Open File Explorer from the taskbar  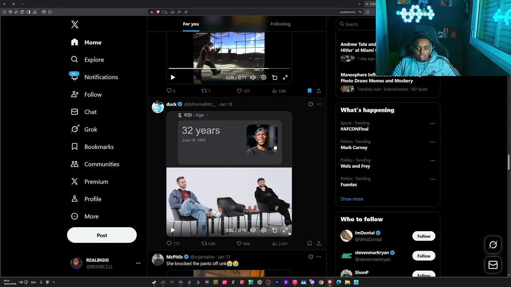(x=347, y=282)
